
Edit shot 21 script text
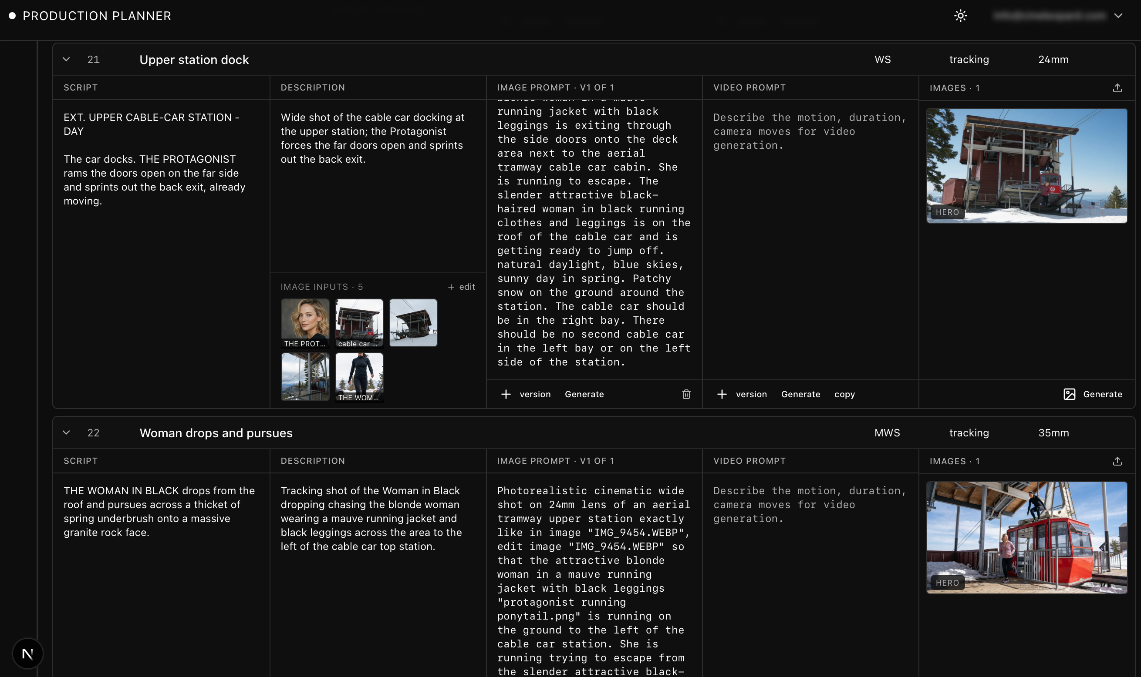[155, 159]
